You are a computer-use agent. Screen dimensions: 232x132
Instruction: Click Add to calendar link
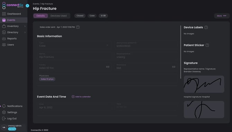pos(81,97)
